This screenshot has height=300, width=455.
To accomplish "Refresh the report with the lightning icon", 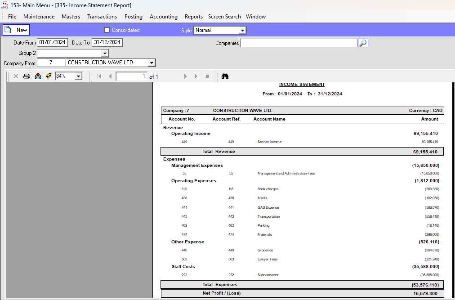I will (49, 76).
